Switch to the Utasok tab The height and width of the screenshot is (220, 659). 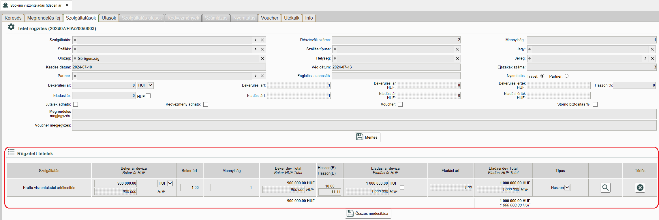tap(109, 18)
